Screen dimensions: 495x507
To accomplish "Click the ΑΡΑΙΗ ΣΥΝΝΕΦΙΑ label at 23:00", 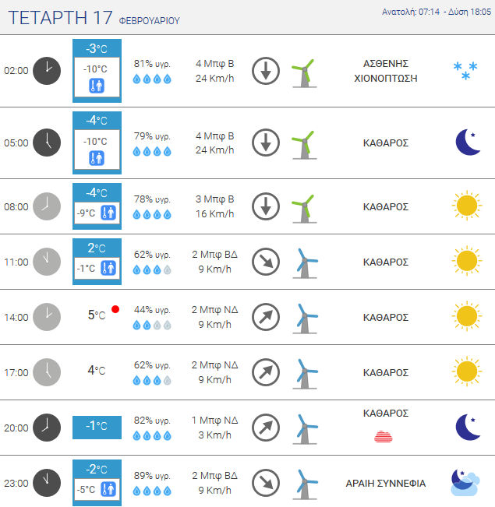I will pos(386,484).
